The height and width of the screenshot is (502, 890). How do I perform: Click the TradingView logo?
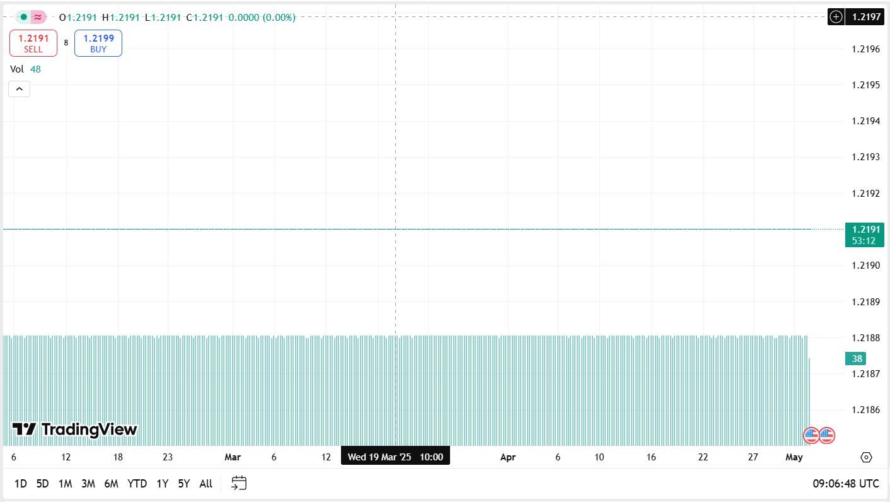point(74,429)
